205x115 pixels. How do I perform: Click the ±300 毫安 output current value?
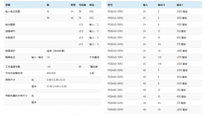(x=182, y=64)
